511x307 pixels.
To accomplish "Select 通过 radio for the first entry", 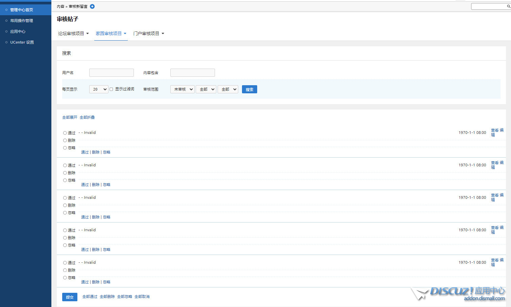I will [65, 133].
